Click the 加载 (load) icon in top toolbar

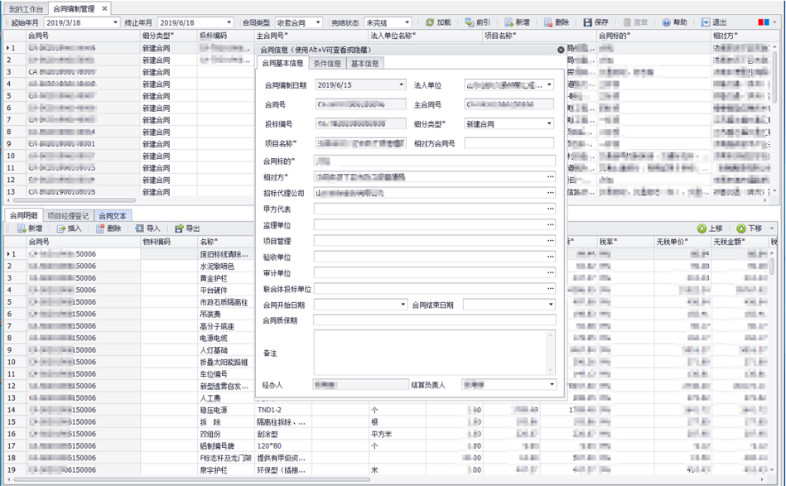pyautogui.click(x=430, y=22)
